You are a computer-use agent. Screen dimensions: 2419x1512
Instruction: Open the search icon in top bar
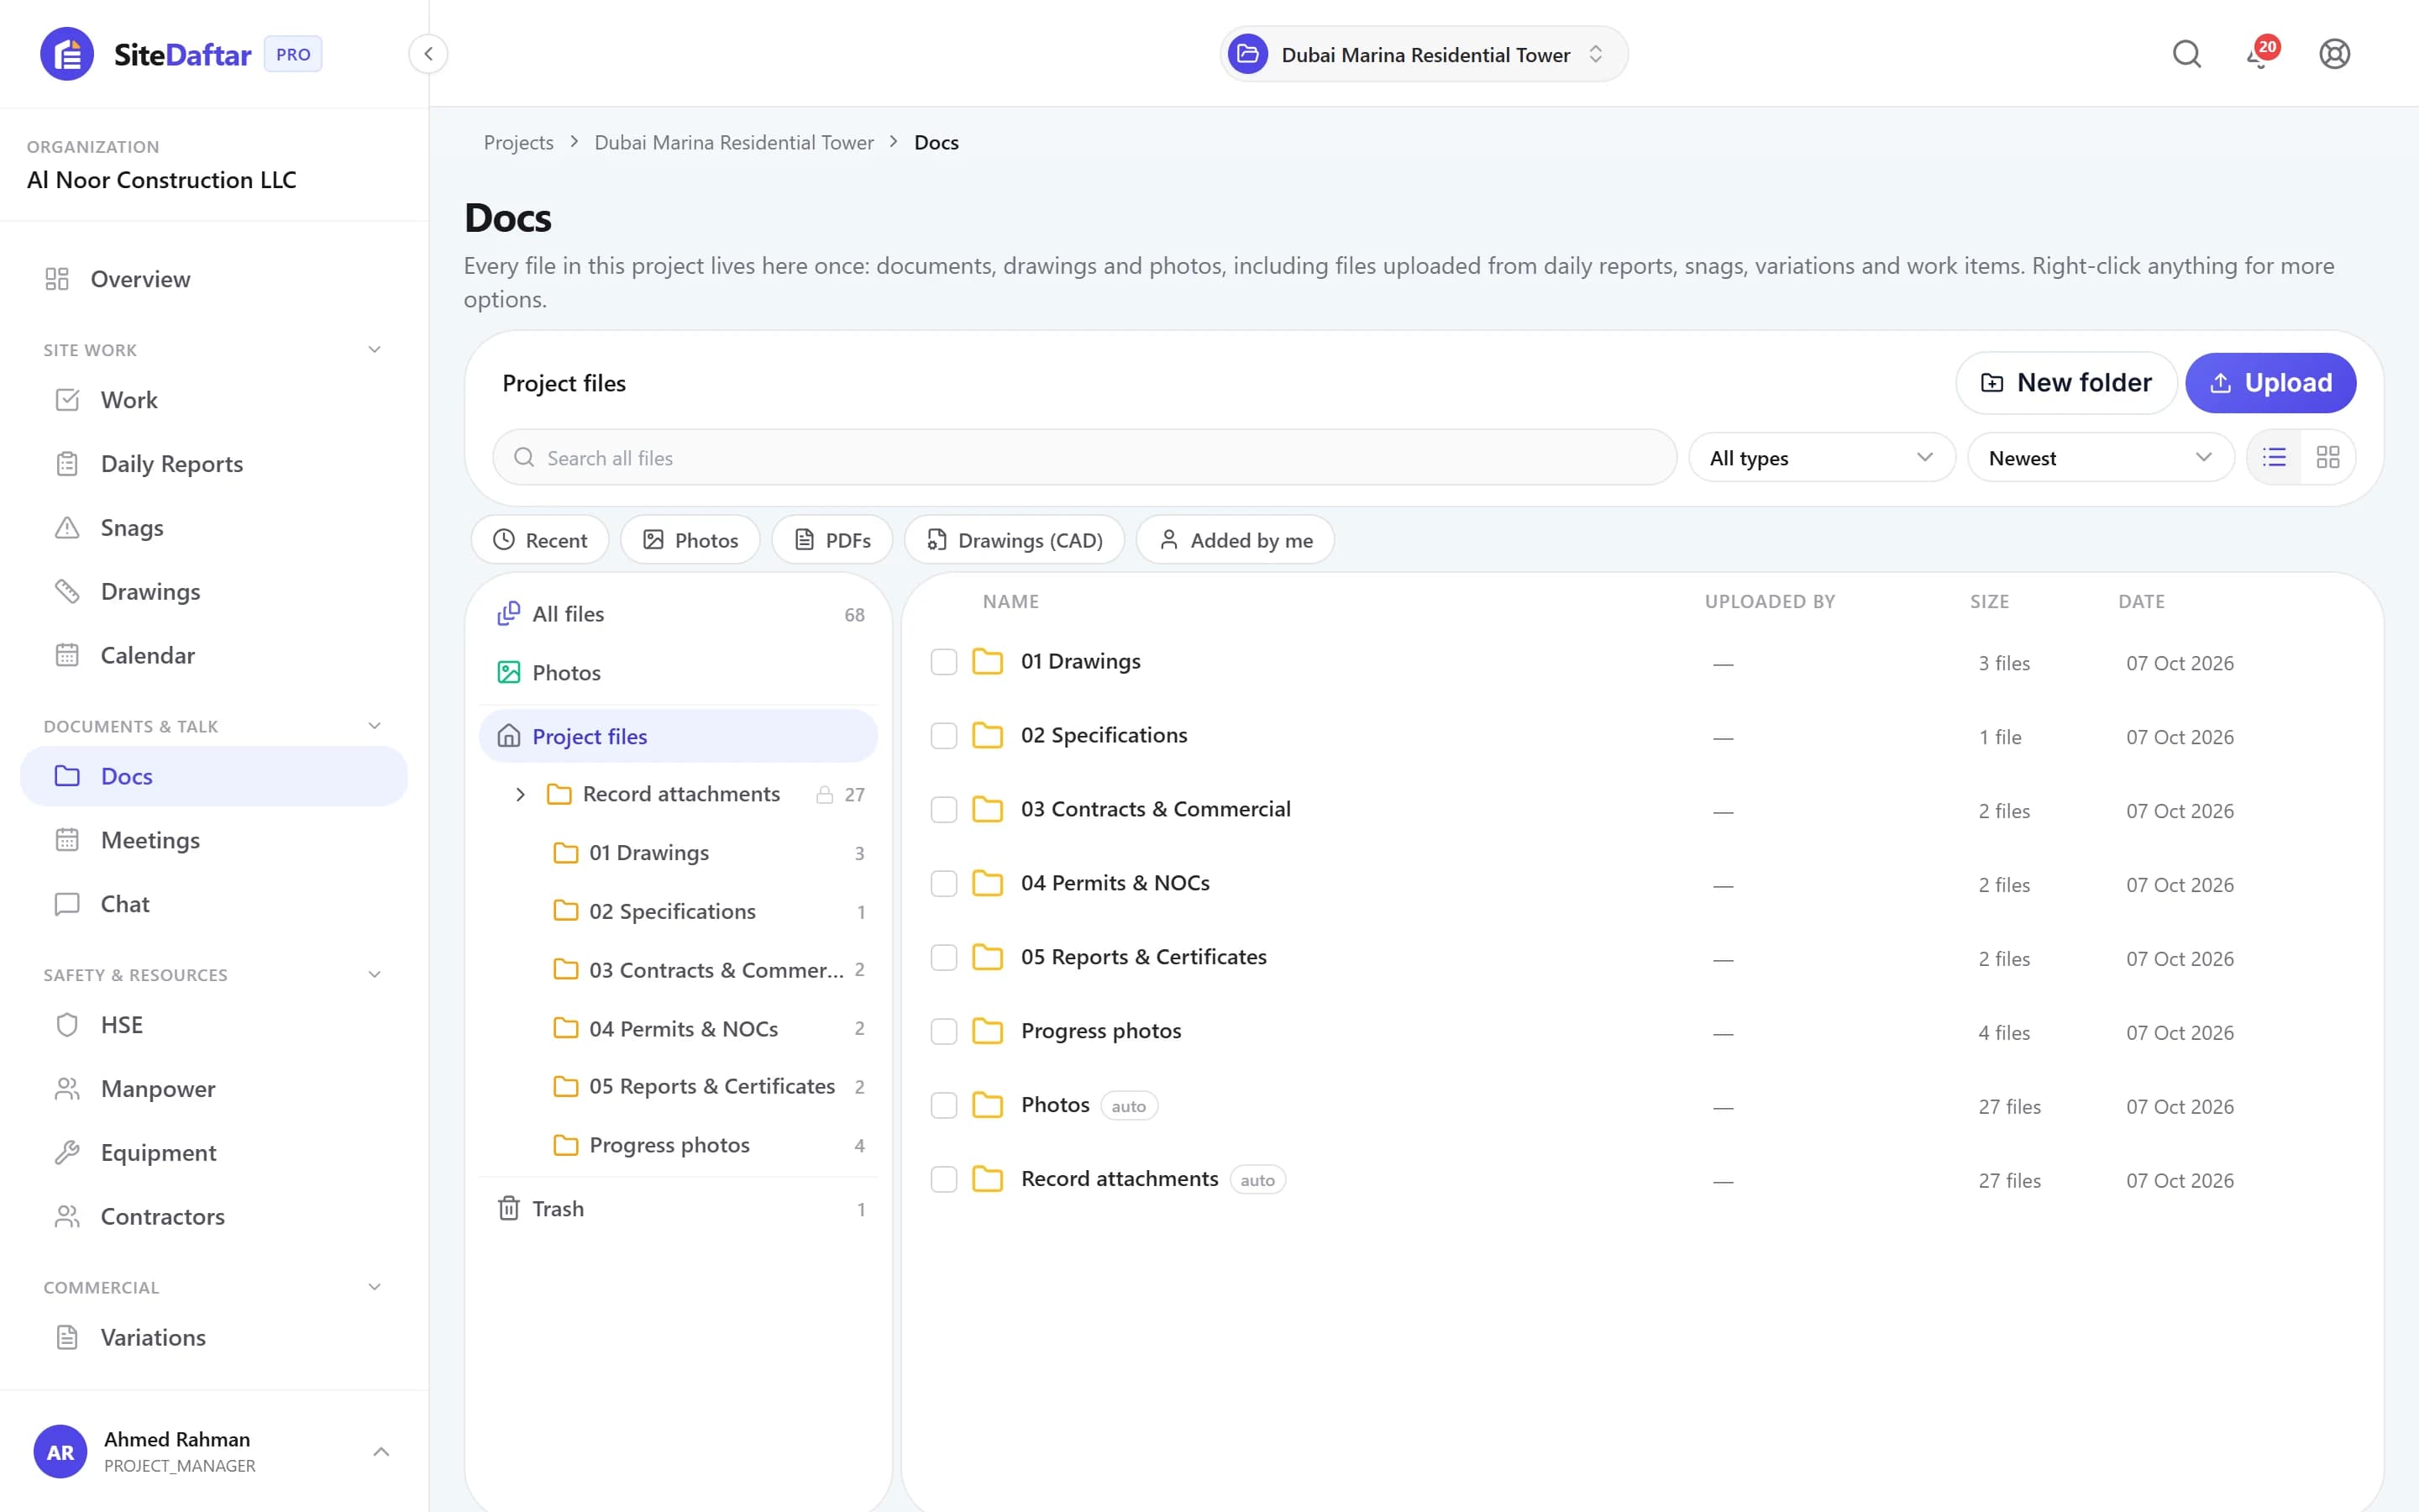pyautogui.click(x=2186, y=54)
